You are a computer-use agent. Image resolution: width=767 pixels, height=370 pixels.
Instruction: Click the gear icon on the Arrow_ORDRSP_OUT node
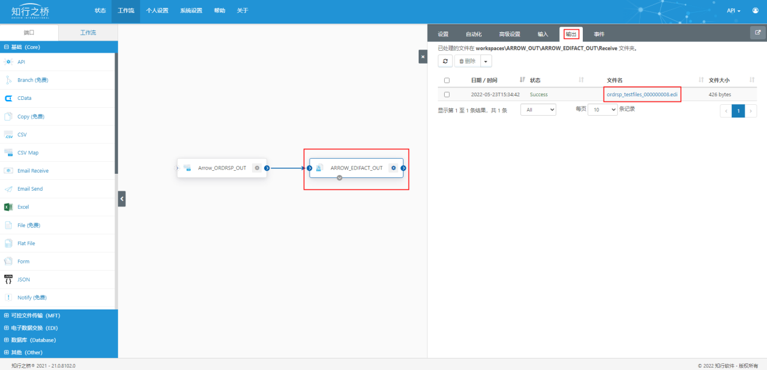pyautogui.click(x=257, y=168)
